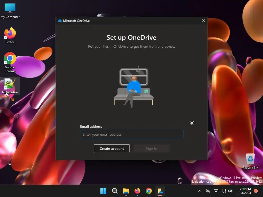Pause the OneDrive setup animation
This screenshot has width=263, height=197.
coord(192,123)
